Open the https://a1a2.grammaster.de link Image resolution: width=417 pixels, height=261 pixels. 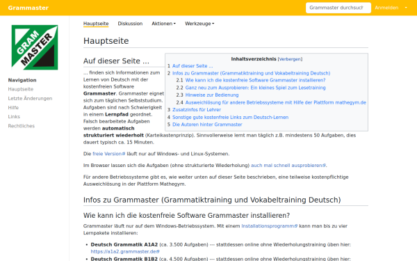125,251
